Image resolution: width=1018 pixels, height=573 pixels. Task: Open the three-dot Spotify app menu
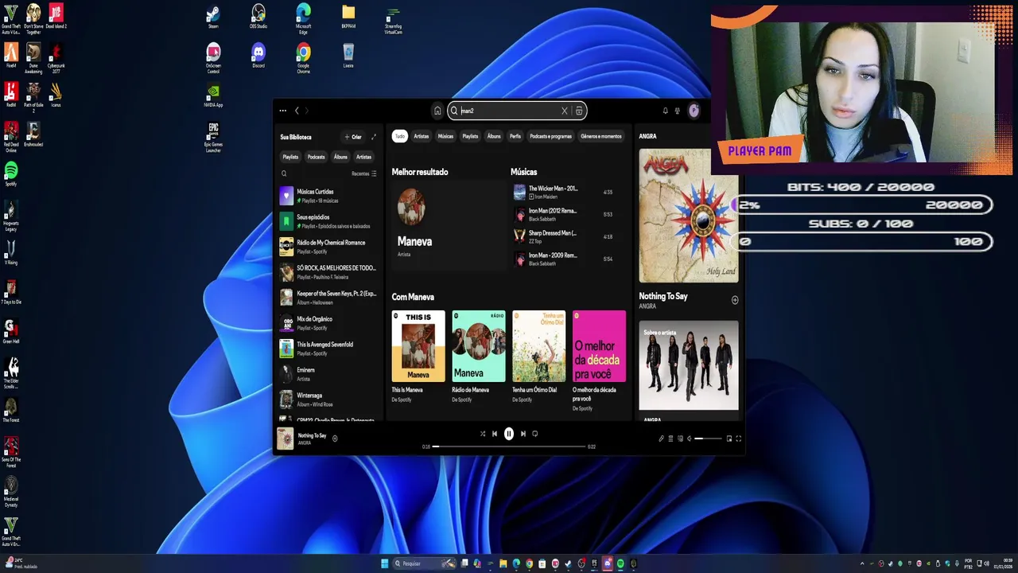tap(282, 111)
